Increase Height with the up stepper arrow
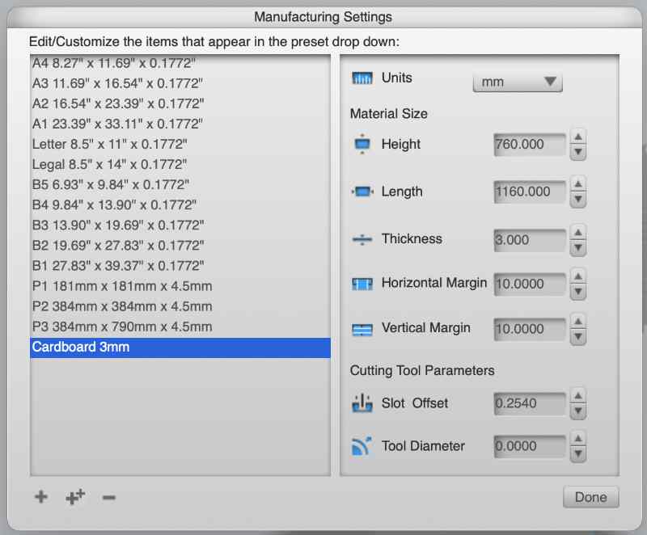Viewport: 647px width, 535px height. click(577, 137)
